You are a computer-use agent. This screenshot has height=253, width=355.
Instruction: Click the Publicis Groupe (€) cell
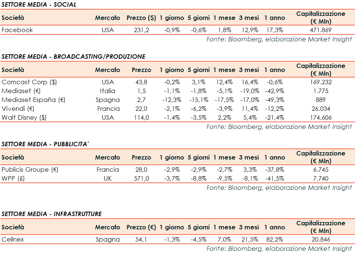(x=30, y=170)
